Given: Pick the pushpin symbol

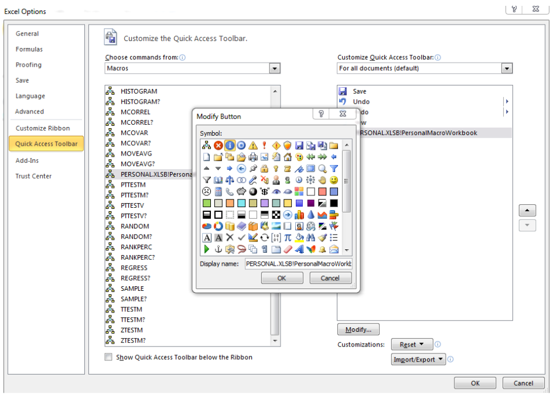Looking at the screenshot, I should 253,169.
